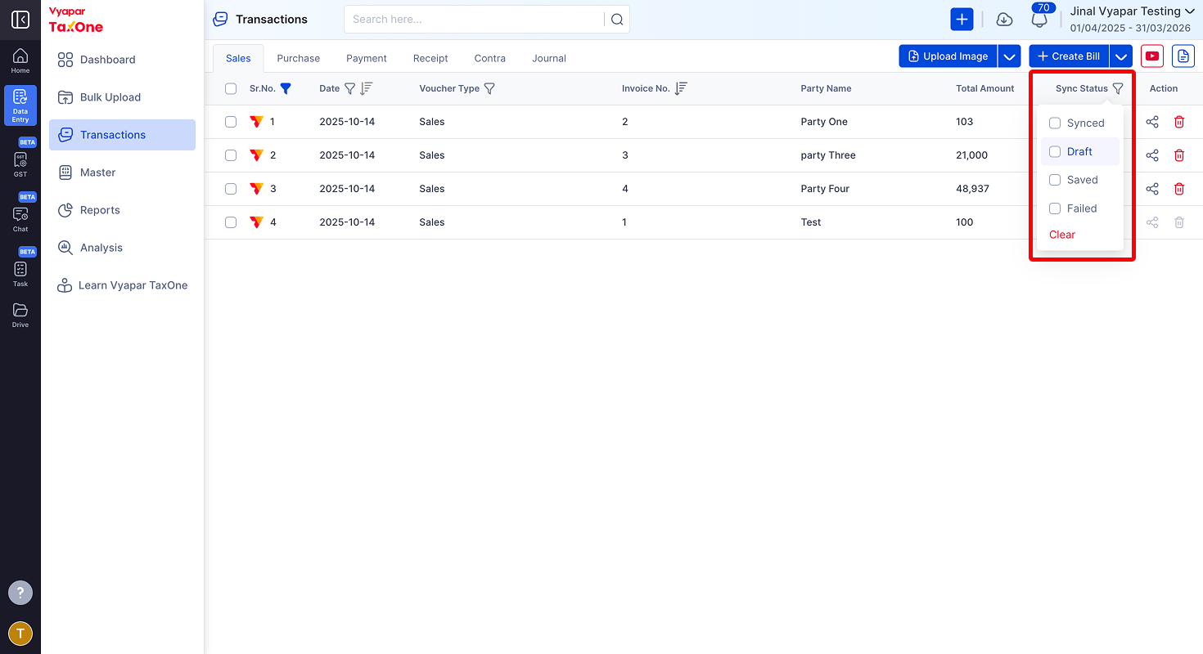Open the Task beta section

20,269
